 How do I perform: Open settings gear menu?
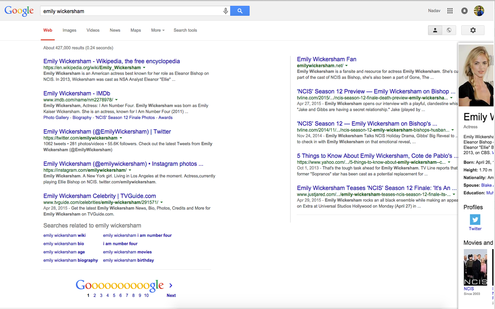pyautogui.click(x=473, y=30)
